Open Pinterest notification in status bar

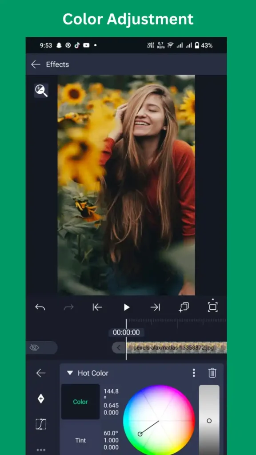coord(68,45)
